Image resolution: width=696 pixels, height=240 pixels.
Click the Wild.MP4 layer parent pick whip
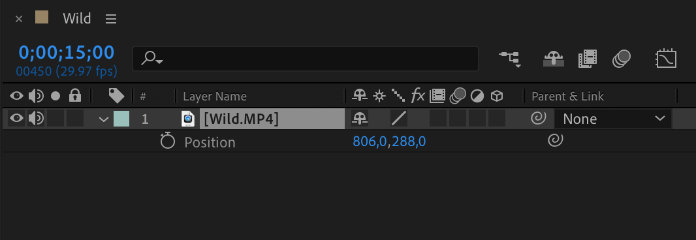click(x=538, y=119)
